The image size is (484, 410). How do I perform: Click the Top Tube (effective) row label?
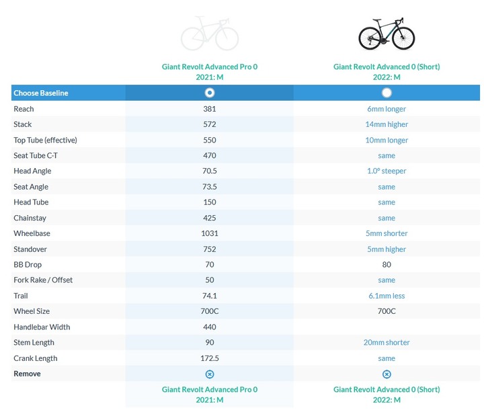coord(46,140)
